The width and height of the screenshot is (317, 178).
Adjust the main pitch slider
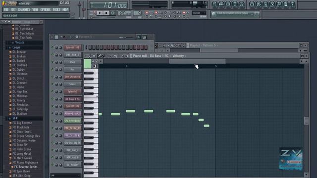coord(84,10)
